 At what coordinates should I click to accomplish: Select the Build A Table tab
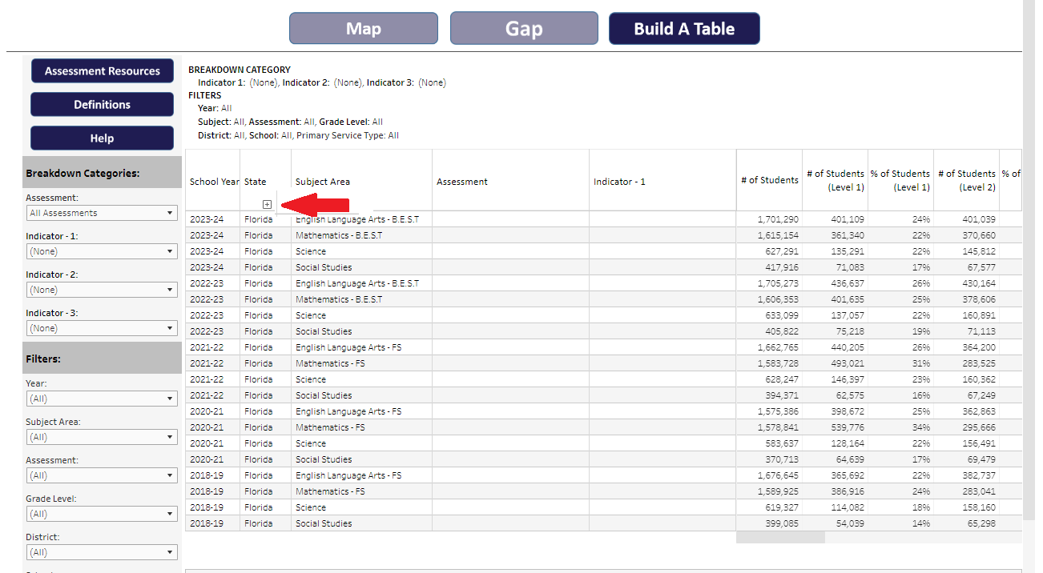pos(684,29)
